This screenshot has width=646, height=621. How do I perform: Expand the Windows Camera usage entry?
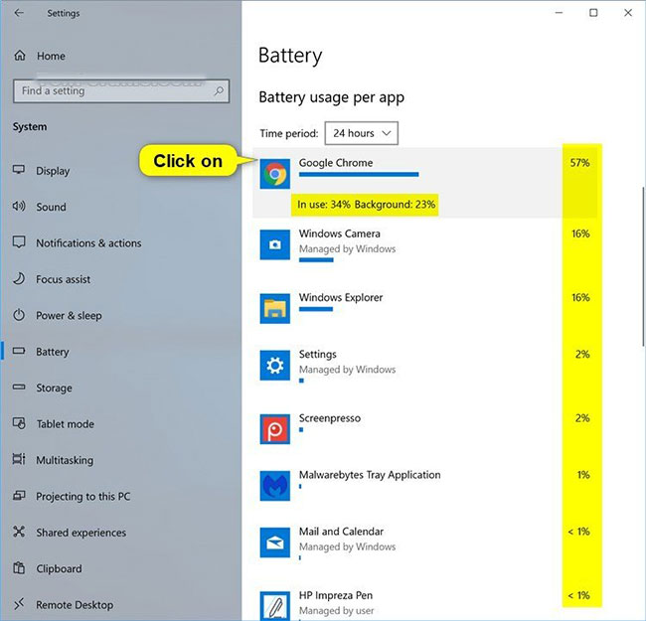tap(424, 246)
